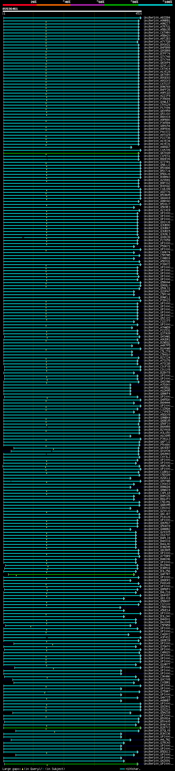Open hit UniRef100_A7R7U1
Screen dimensions: 175x771
point(157,27)
